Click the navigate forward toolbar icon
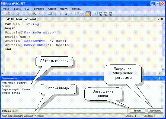 click(55, 14)
